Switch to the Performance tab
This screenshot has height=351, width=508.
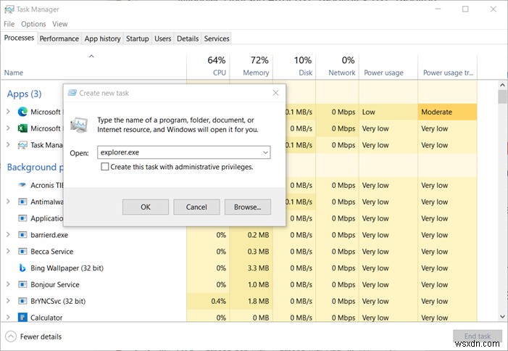[59, 38]
